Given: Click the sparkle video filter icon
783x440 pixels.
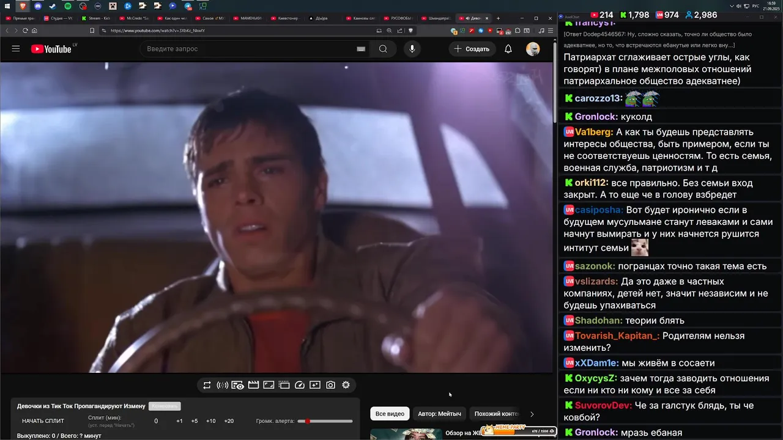Looking at the screenshot, I should pos(315,385).
